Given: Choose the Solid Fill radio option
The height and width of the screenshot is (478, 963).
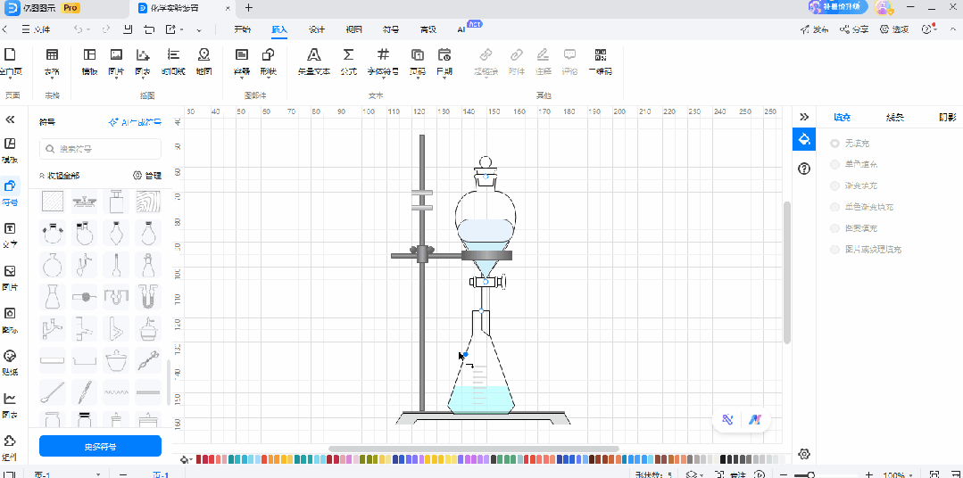Looking at the screenshot, I should (835, 165).
